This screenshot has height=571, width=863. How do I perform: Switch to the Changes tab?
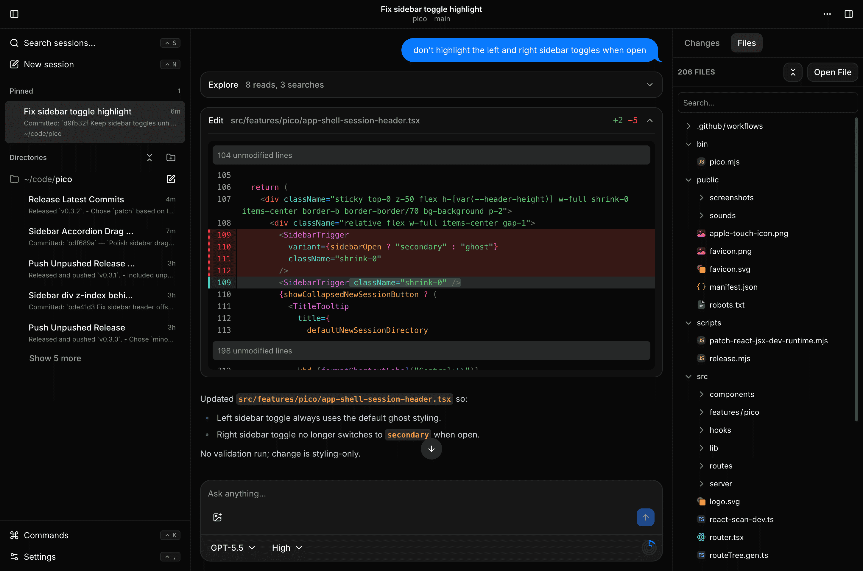(702, 43)
